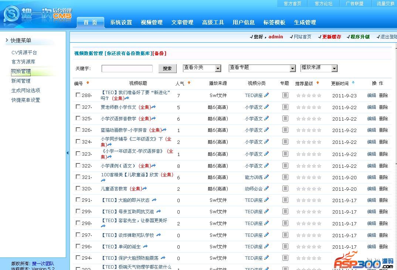Click pencil icon in row 288 category
The height and width of the screenshot is (270, 397).
coord(267,95)
